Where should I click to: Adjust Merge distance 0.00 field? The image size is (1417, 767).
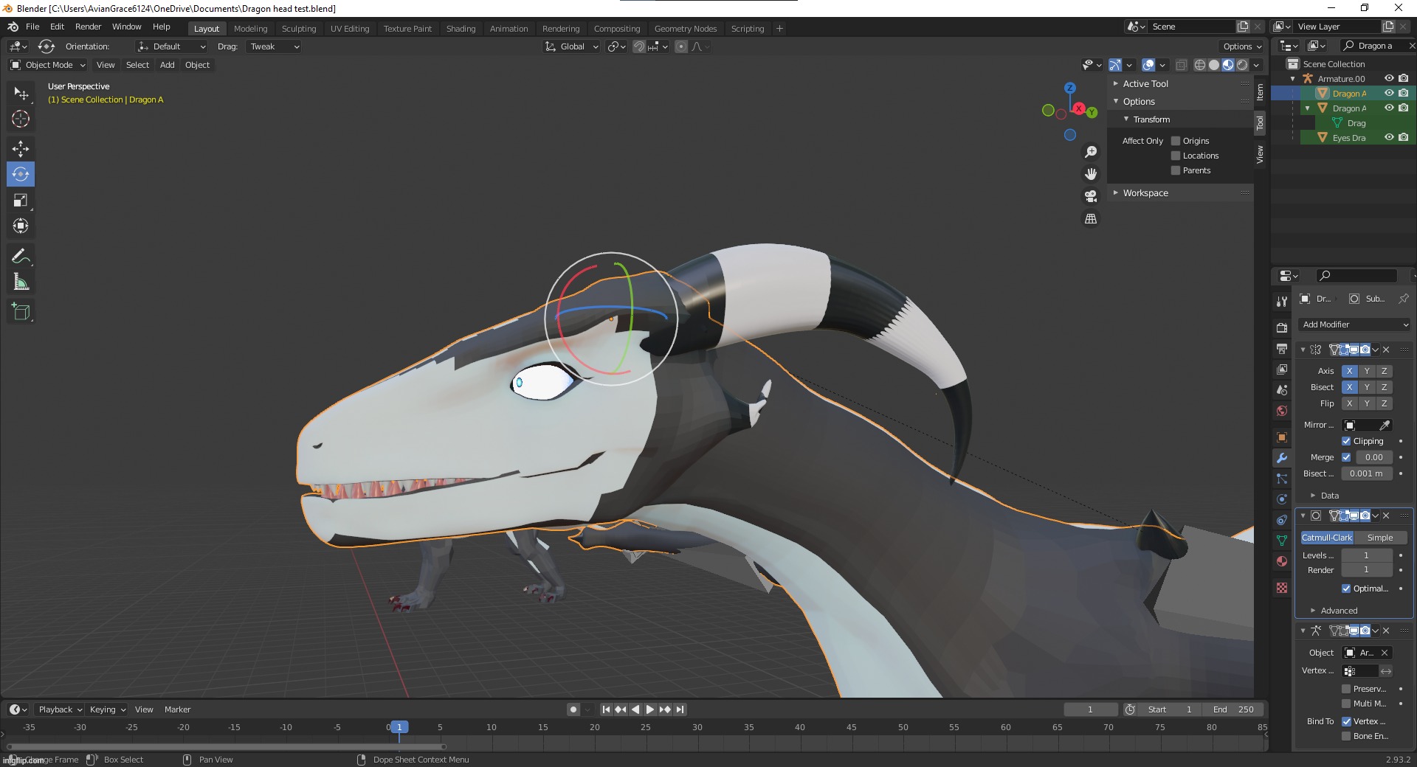[x=1374, y=457]
